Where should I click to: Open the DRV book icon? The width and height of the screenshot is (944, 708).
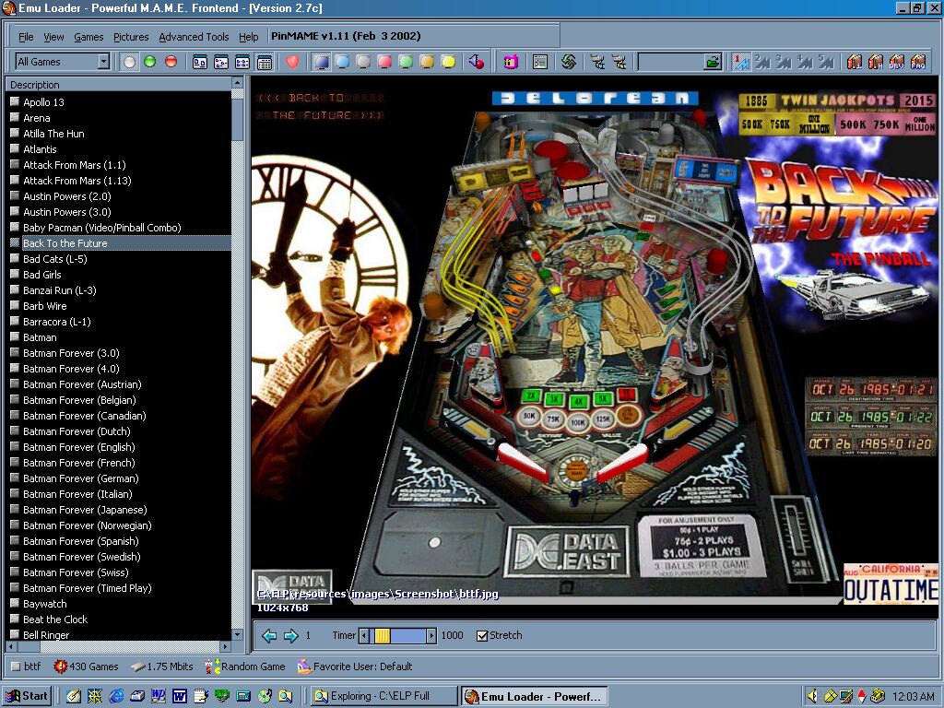(x=897, y=62)
